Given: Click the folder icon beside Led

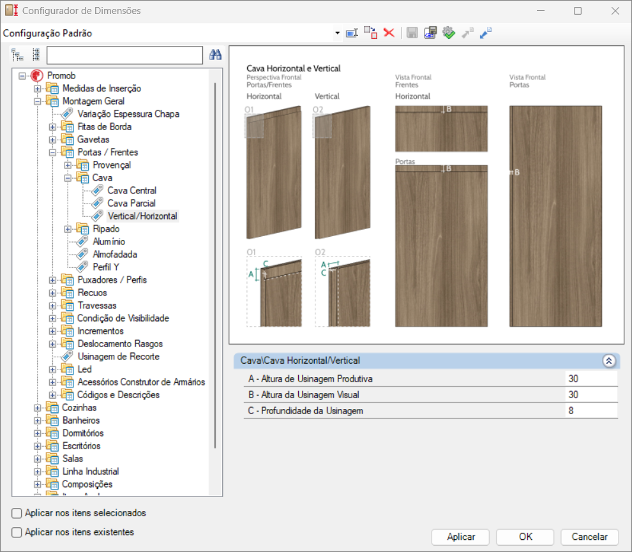Looking at the screenshot, I should pyautogui.click(x=67, y=369).
